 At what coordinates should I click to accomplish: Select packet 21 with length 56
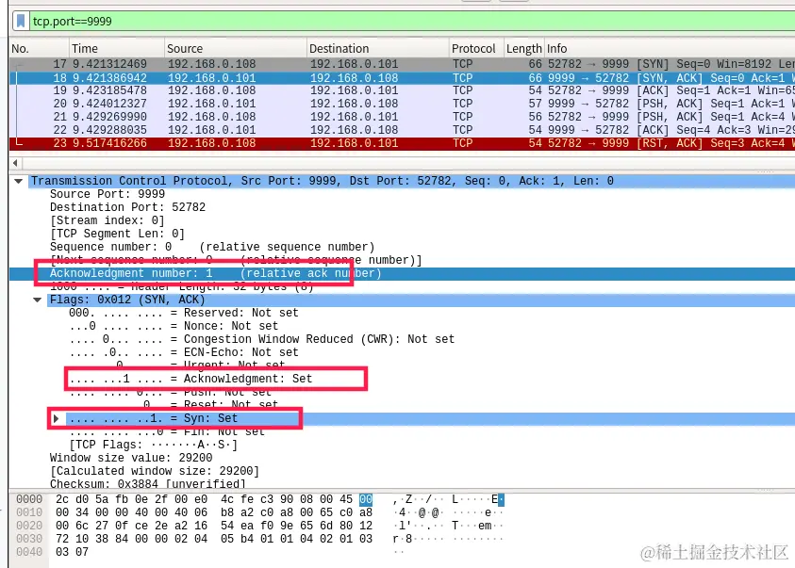tap(402, 117)
